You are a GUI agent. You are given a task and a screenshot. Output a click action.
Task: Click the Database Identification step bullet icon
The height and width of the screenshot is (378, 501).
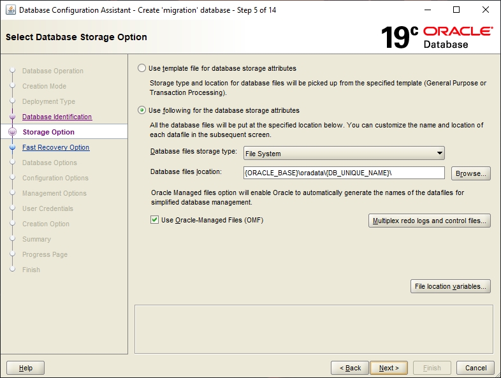(x=12, y=117)
